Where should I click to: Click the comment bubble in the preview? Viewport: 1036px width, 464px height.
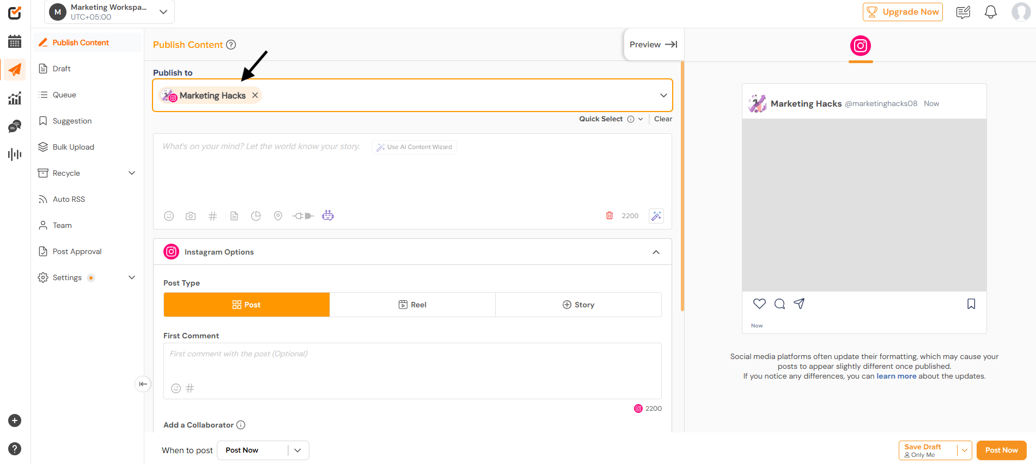[779, 304]
